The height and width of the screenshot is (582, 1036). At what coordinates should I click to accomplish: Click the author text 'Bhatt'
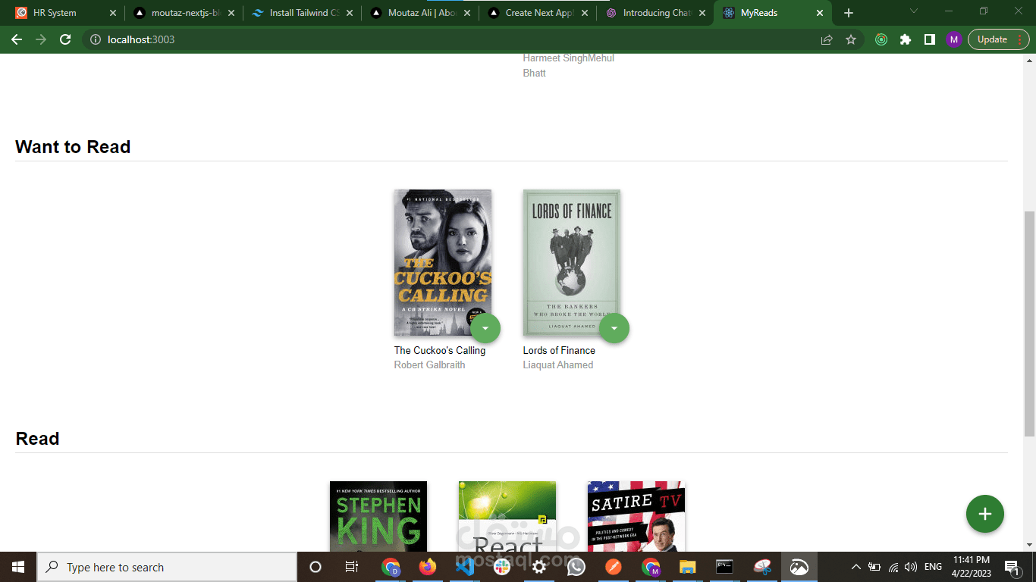point(534,73)
